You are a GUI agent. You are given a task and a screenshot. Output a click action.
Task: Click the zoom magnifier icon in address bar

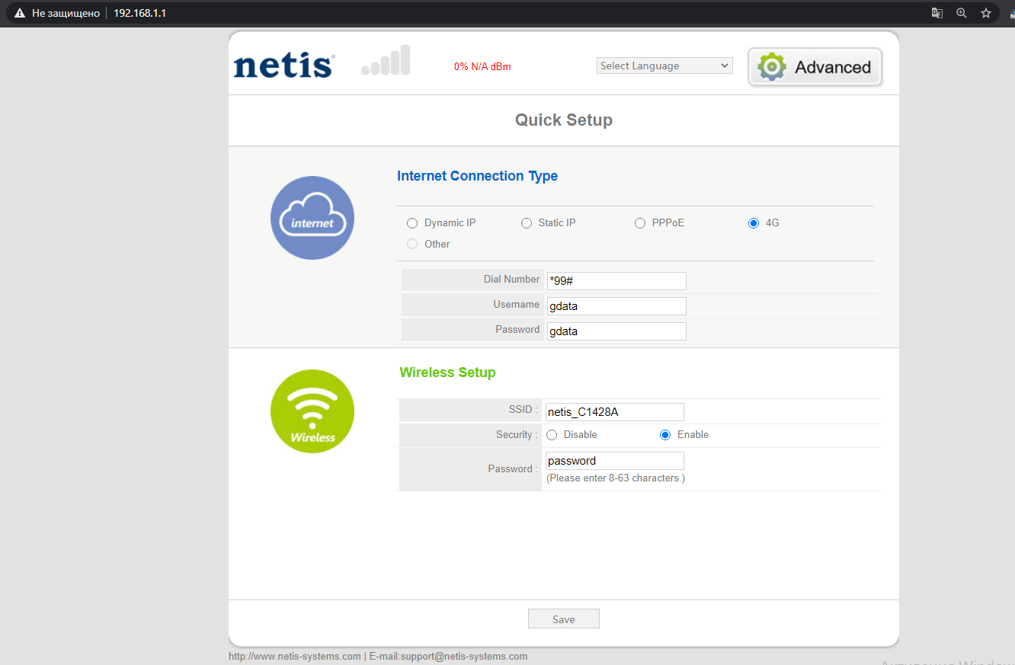click(962, 13)
